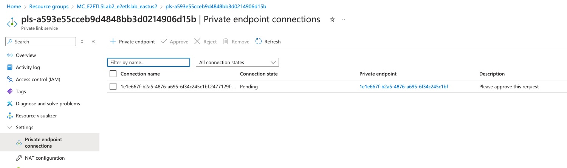Click the Activity log icon

tap(10, 67)
